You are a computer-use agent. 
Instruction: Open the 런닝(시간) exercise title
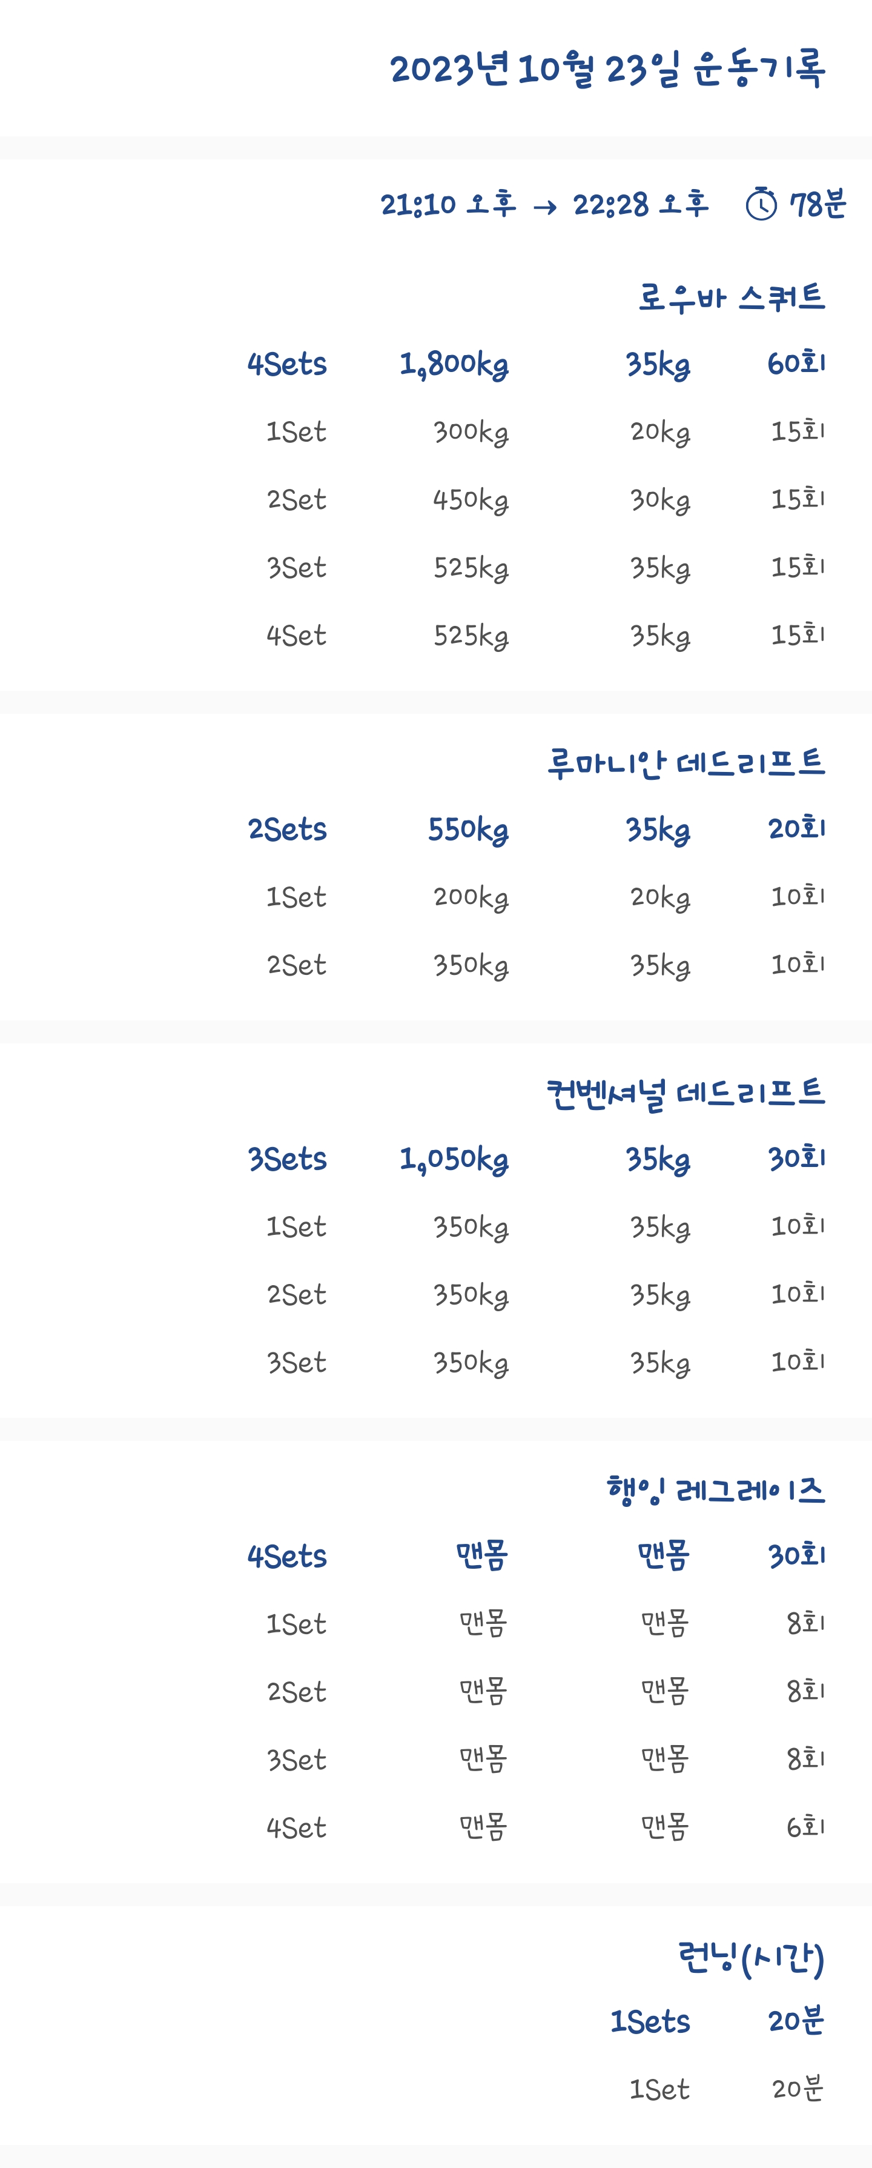[x=751, y=1958]
